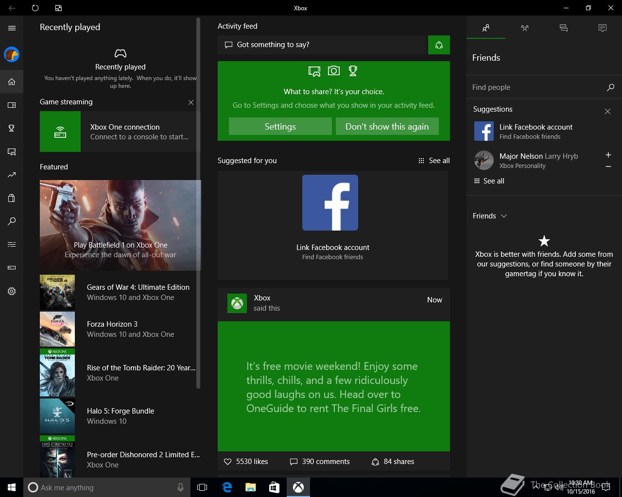The height and width of the screenshot is (497, 622).
Task: Share the Xbox post (84 shares)
Action: (x=393, y=462)
